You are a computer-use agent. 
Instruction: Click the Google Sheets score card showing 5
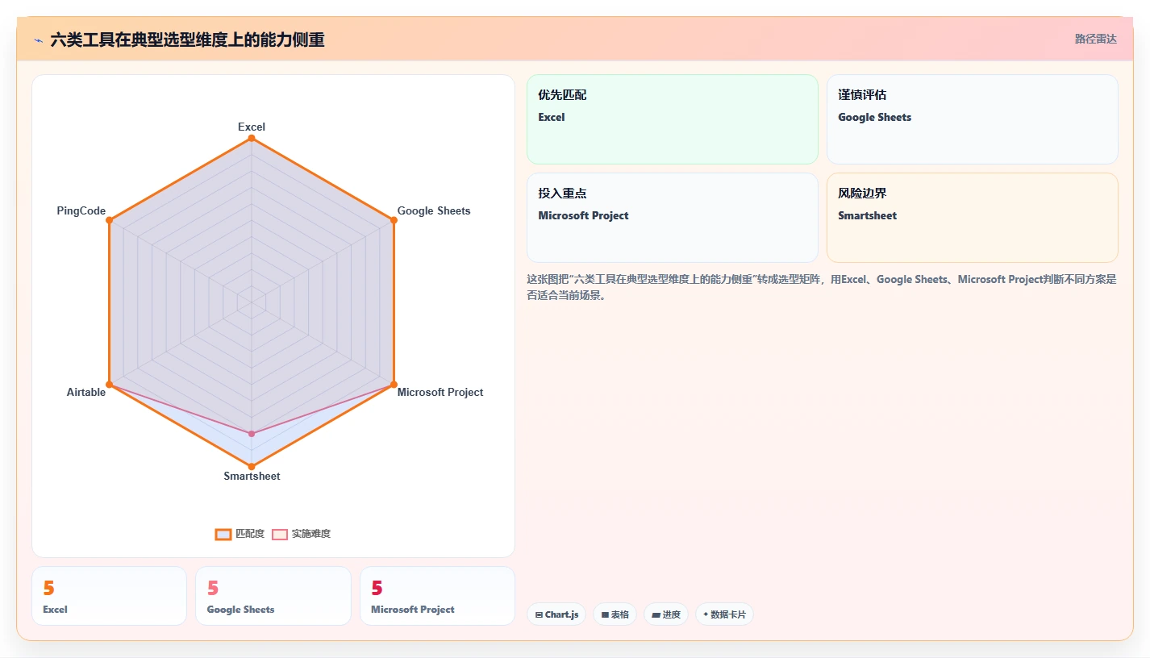point(273,596)
